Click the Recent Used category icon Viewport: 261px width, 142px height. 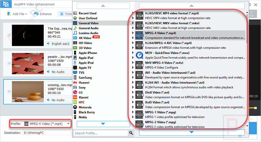[x=75, y=13]
